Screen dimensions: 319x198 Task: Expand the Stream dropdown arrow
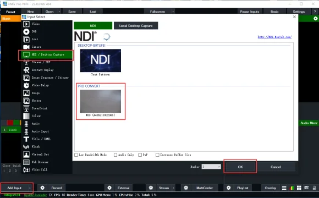[x=173, y=188]
